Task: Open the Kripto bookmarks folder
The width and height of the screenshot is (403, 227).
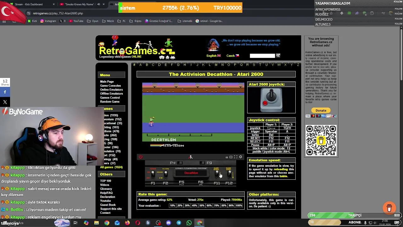Action: point(135,21)
